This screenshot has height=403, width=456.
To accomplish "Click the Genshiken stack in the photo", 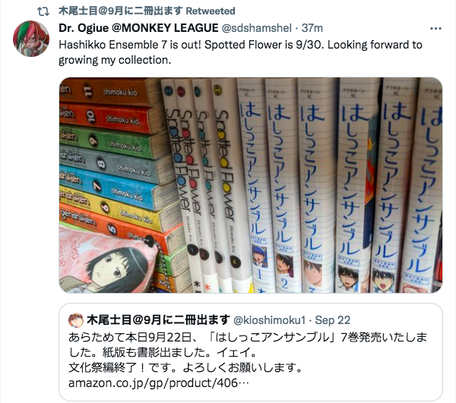I will (116, 157).
